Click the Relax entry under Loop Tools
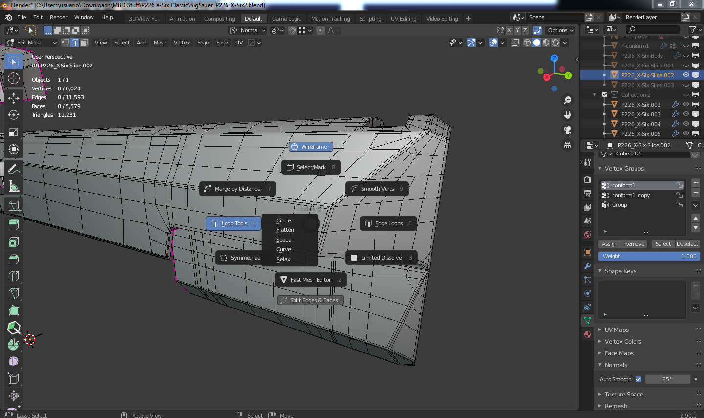The image size is (704, 418). click(283, 259)
